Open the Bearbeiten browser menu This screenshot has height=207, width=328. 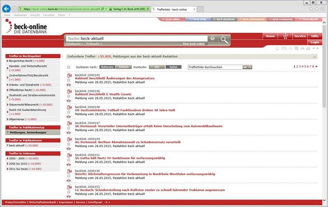(x=20, y=15)
